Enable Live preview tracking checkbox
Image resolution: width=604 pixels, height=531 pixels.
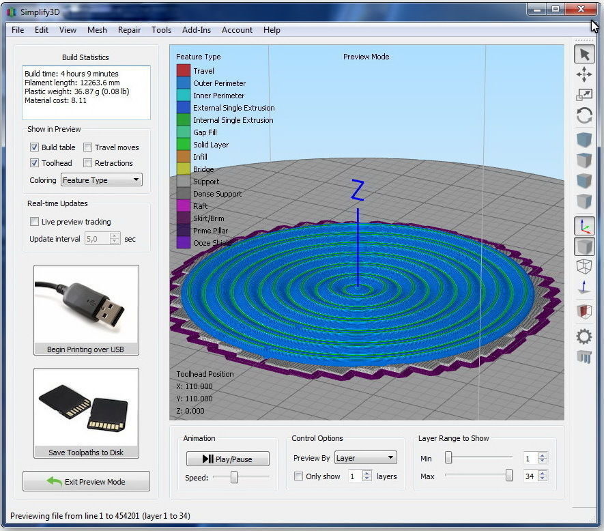point(34,222)
